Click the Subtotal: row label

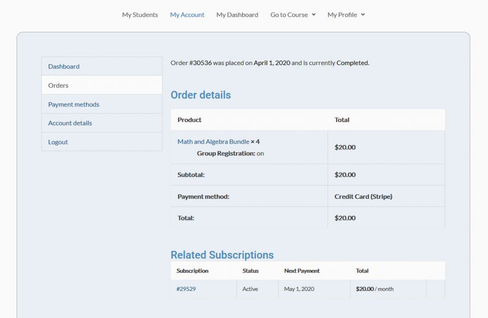click(191, 175)
